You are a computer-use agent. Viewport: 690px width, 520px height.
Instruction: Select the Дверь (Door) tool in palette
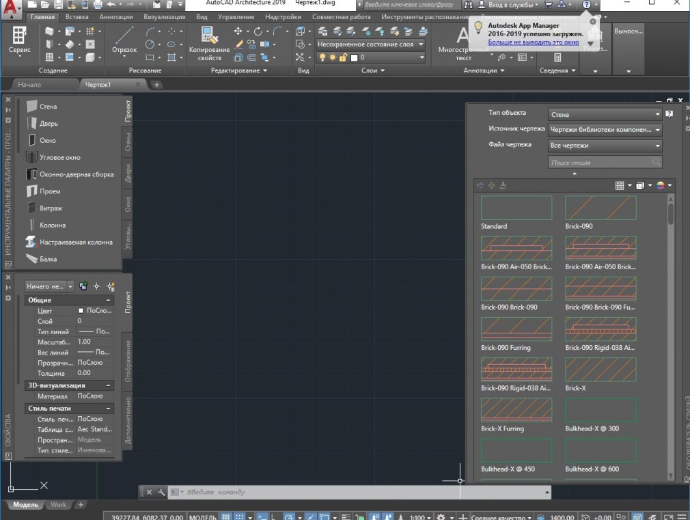point(48,124)
